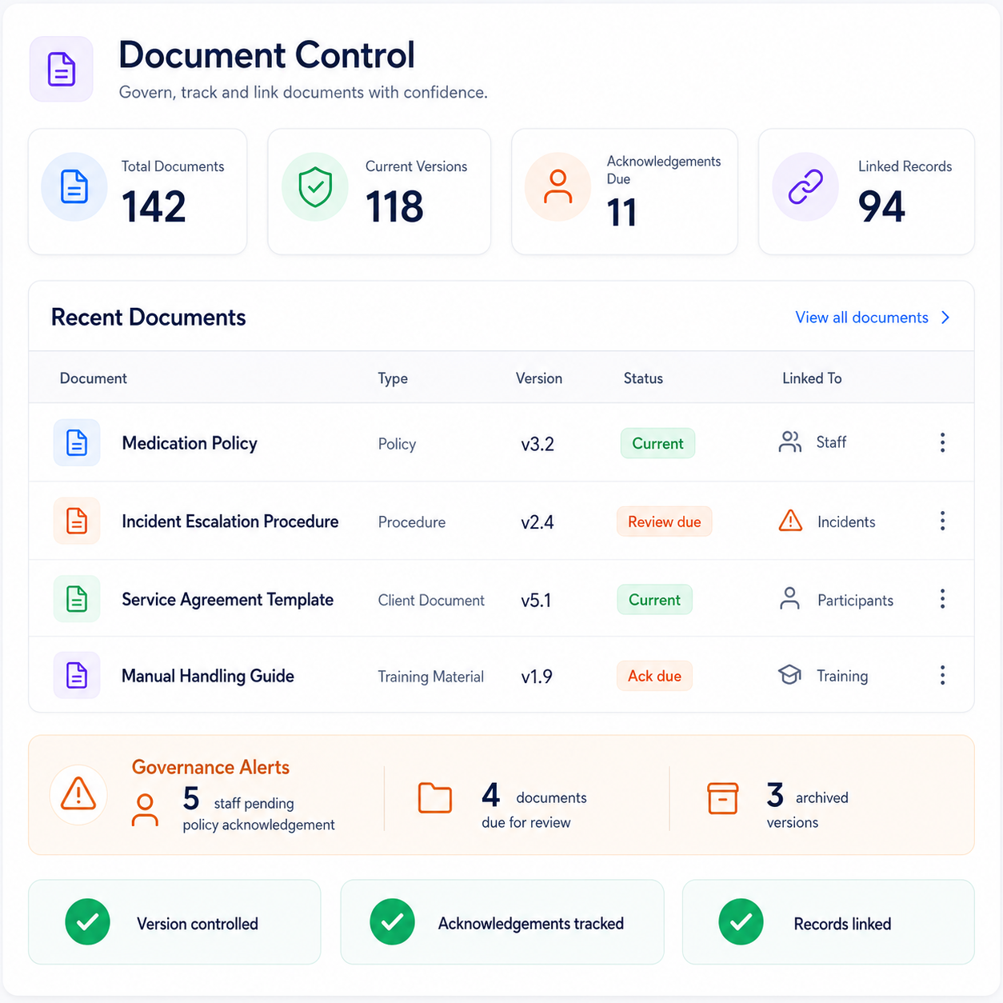Image resolution: width=1003 pixels, height=1003 pixels.
Task: Open the Medication Policy document name
Action: [x=190, y=443]
